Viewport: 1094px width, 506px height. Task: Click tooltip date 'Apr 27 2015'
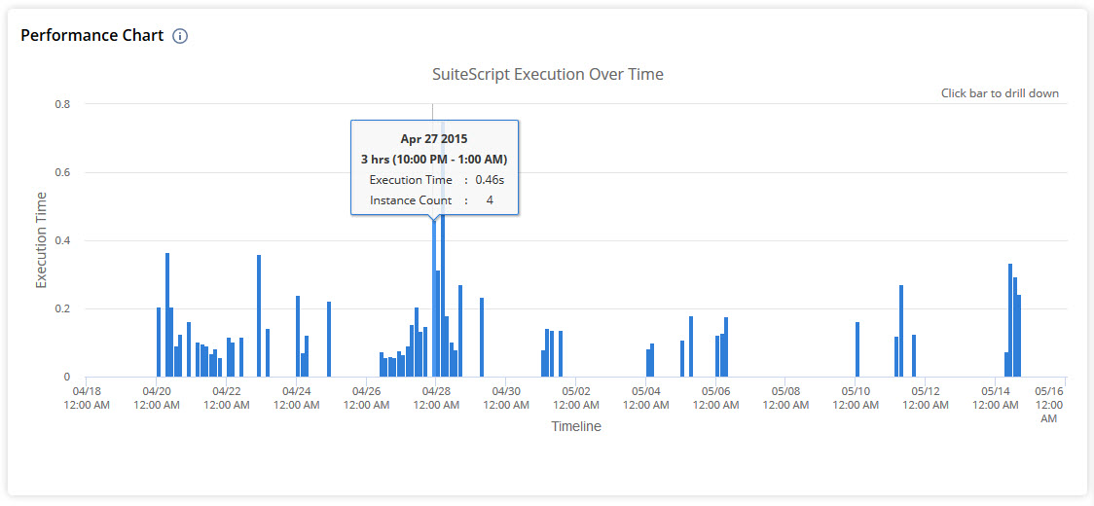434,138
